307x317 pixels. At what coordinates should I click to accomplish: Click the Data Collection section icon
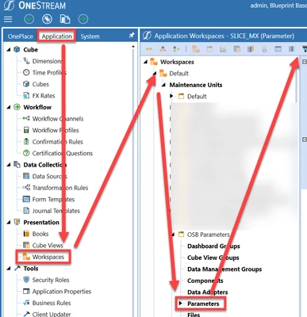(x=17, y=165)
